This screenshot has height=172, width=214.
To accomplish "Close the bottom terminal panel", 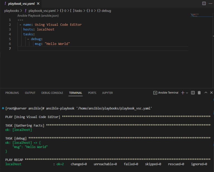I will tap(211, 93).
